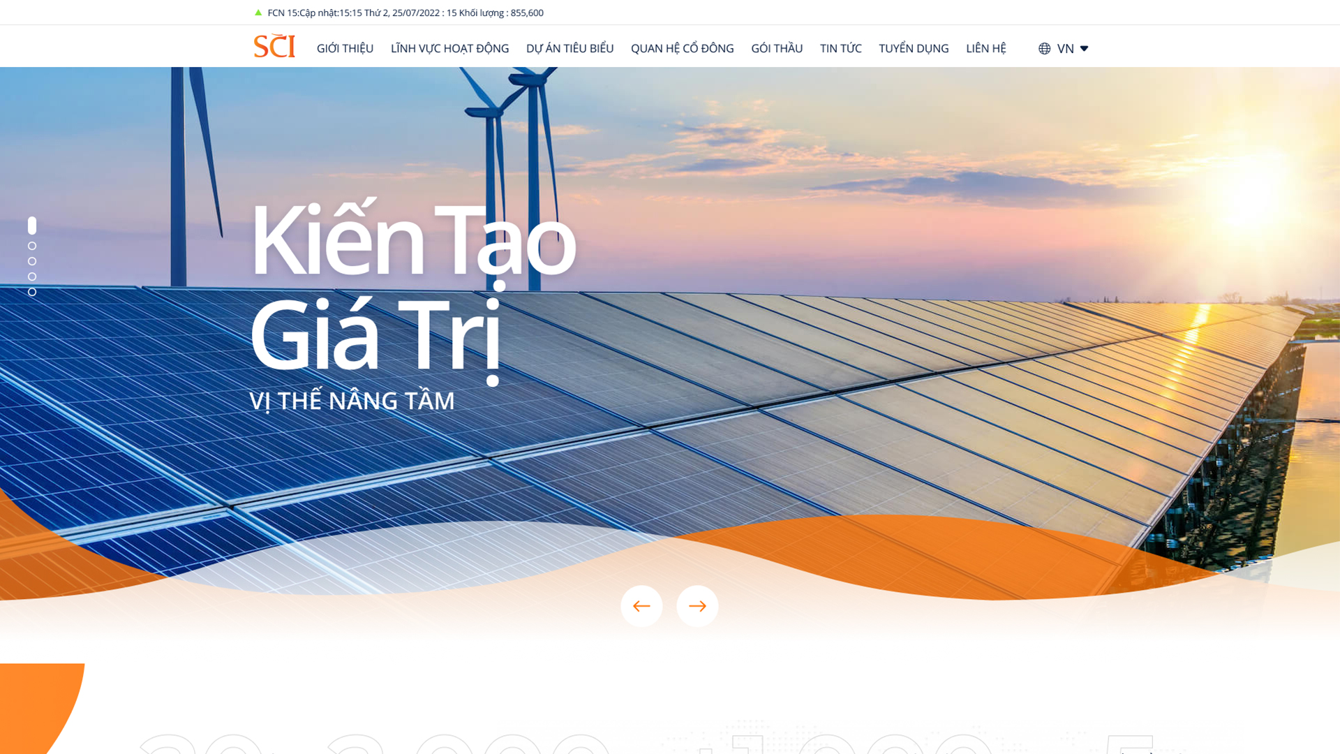Open the LIÊN HỆ page
The image size is (1340, 754).
985,48
